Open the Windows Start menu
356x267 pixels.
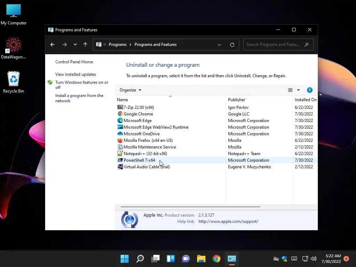(124, 259)
